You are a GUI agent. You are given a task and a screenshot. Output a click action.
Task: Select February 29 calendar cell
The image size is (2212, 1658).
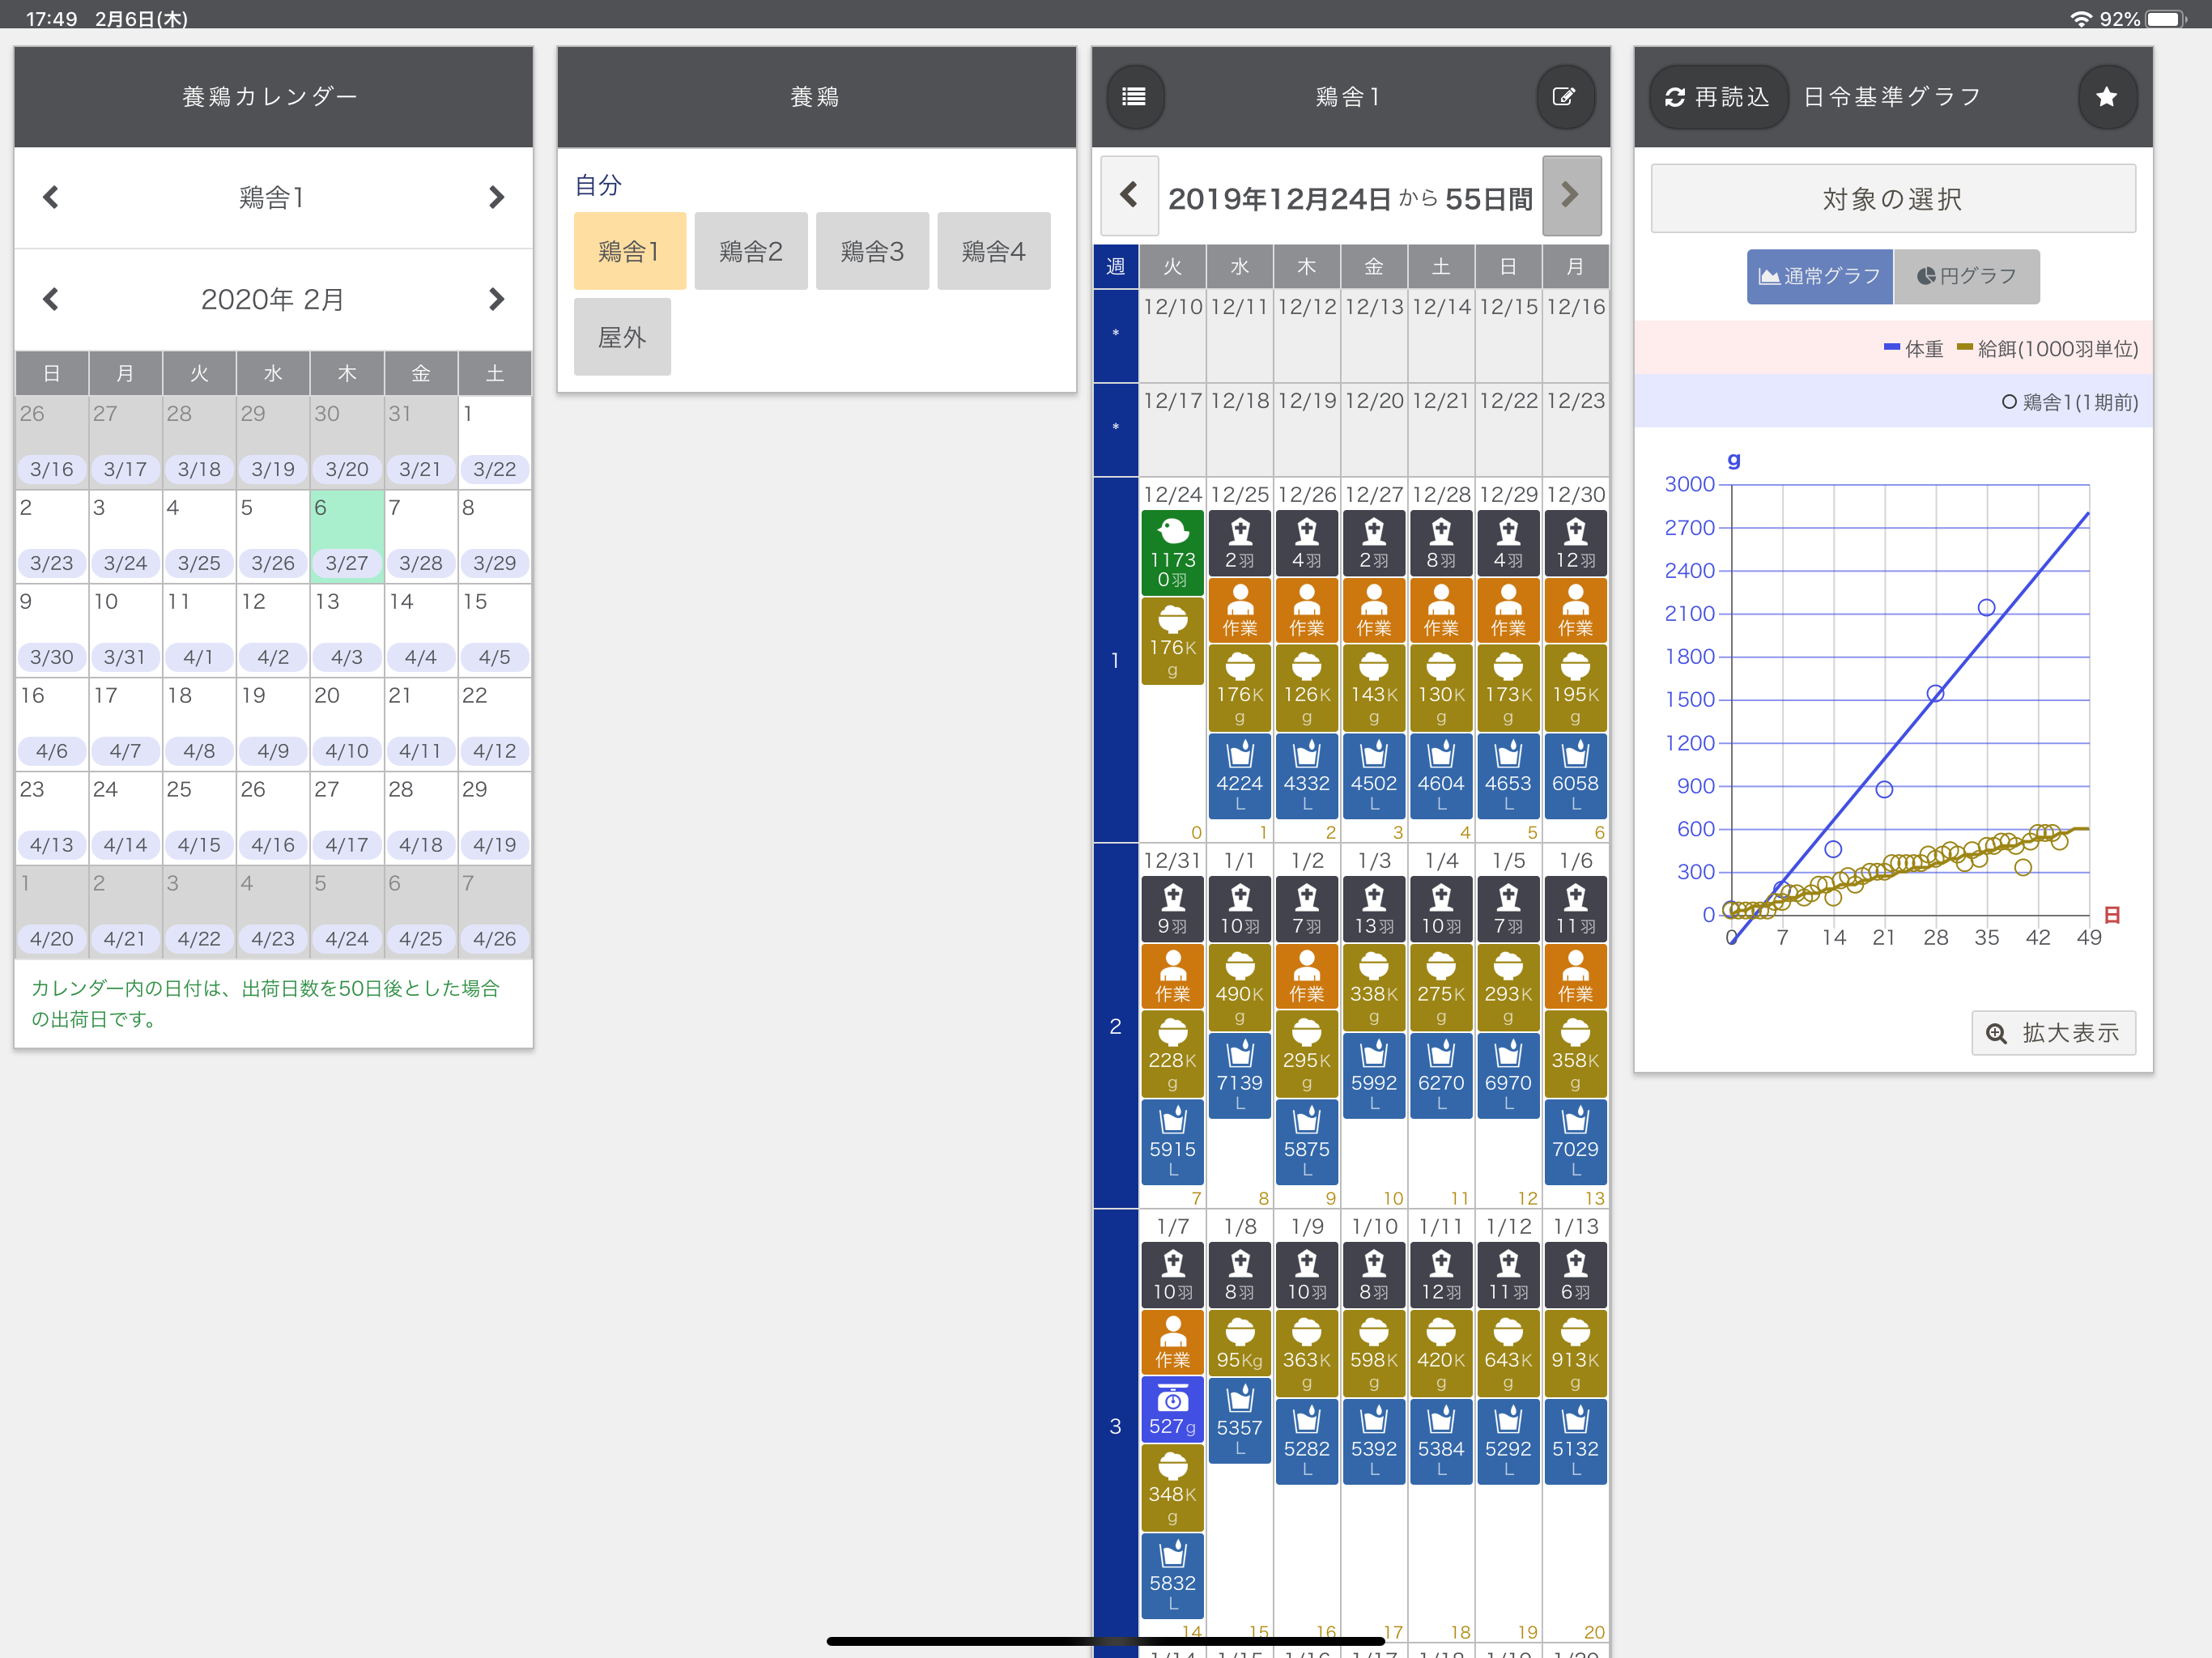495,818
